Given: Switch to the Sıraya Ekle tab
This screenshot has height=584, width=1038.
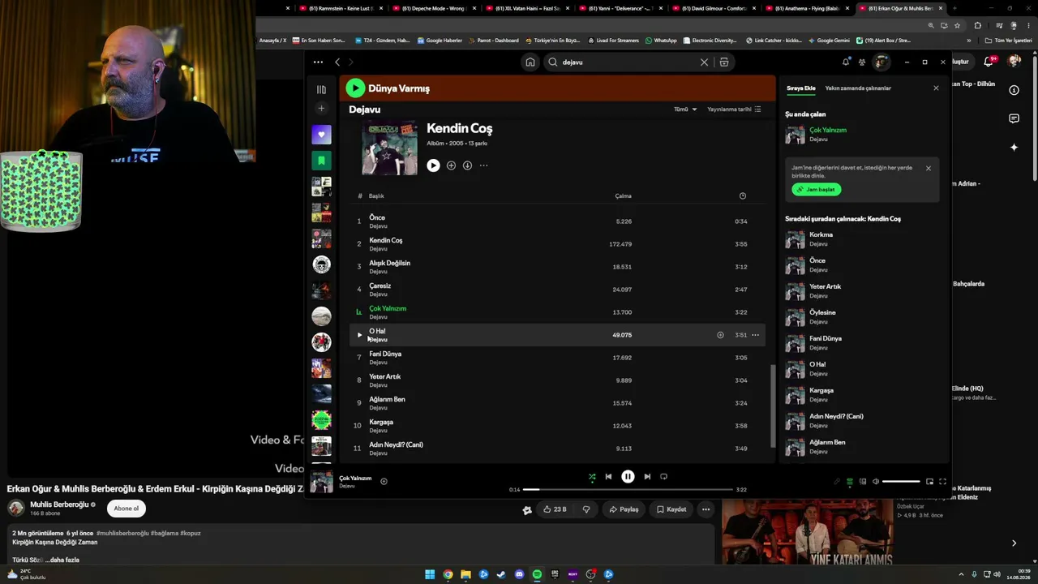Looking at the screenshot, I should tap(800, 88).
